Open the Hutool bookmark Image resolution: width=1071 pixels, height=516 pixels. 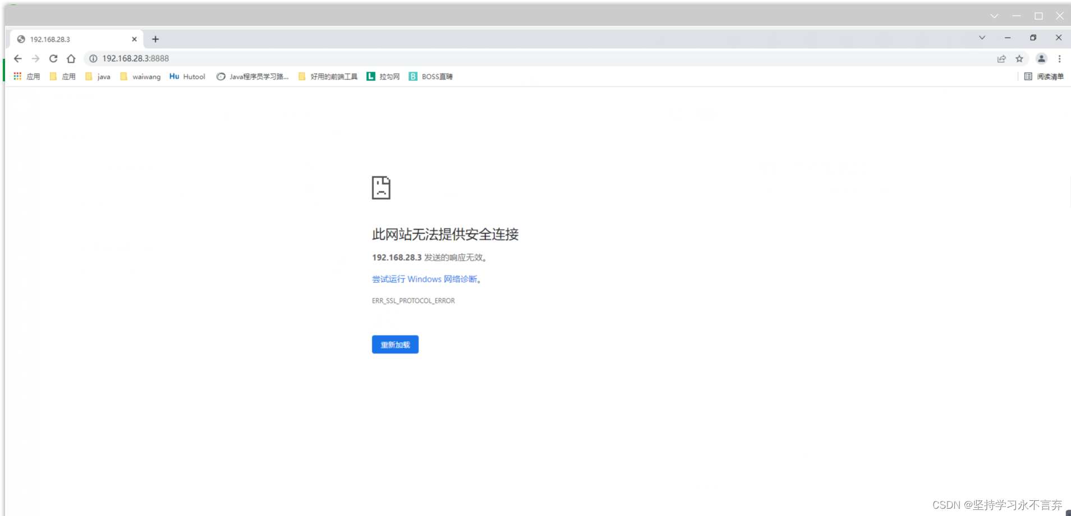pyautogui.click(x=187, y=76)
